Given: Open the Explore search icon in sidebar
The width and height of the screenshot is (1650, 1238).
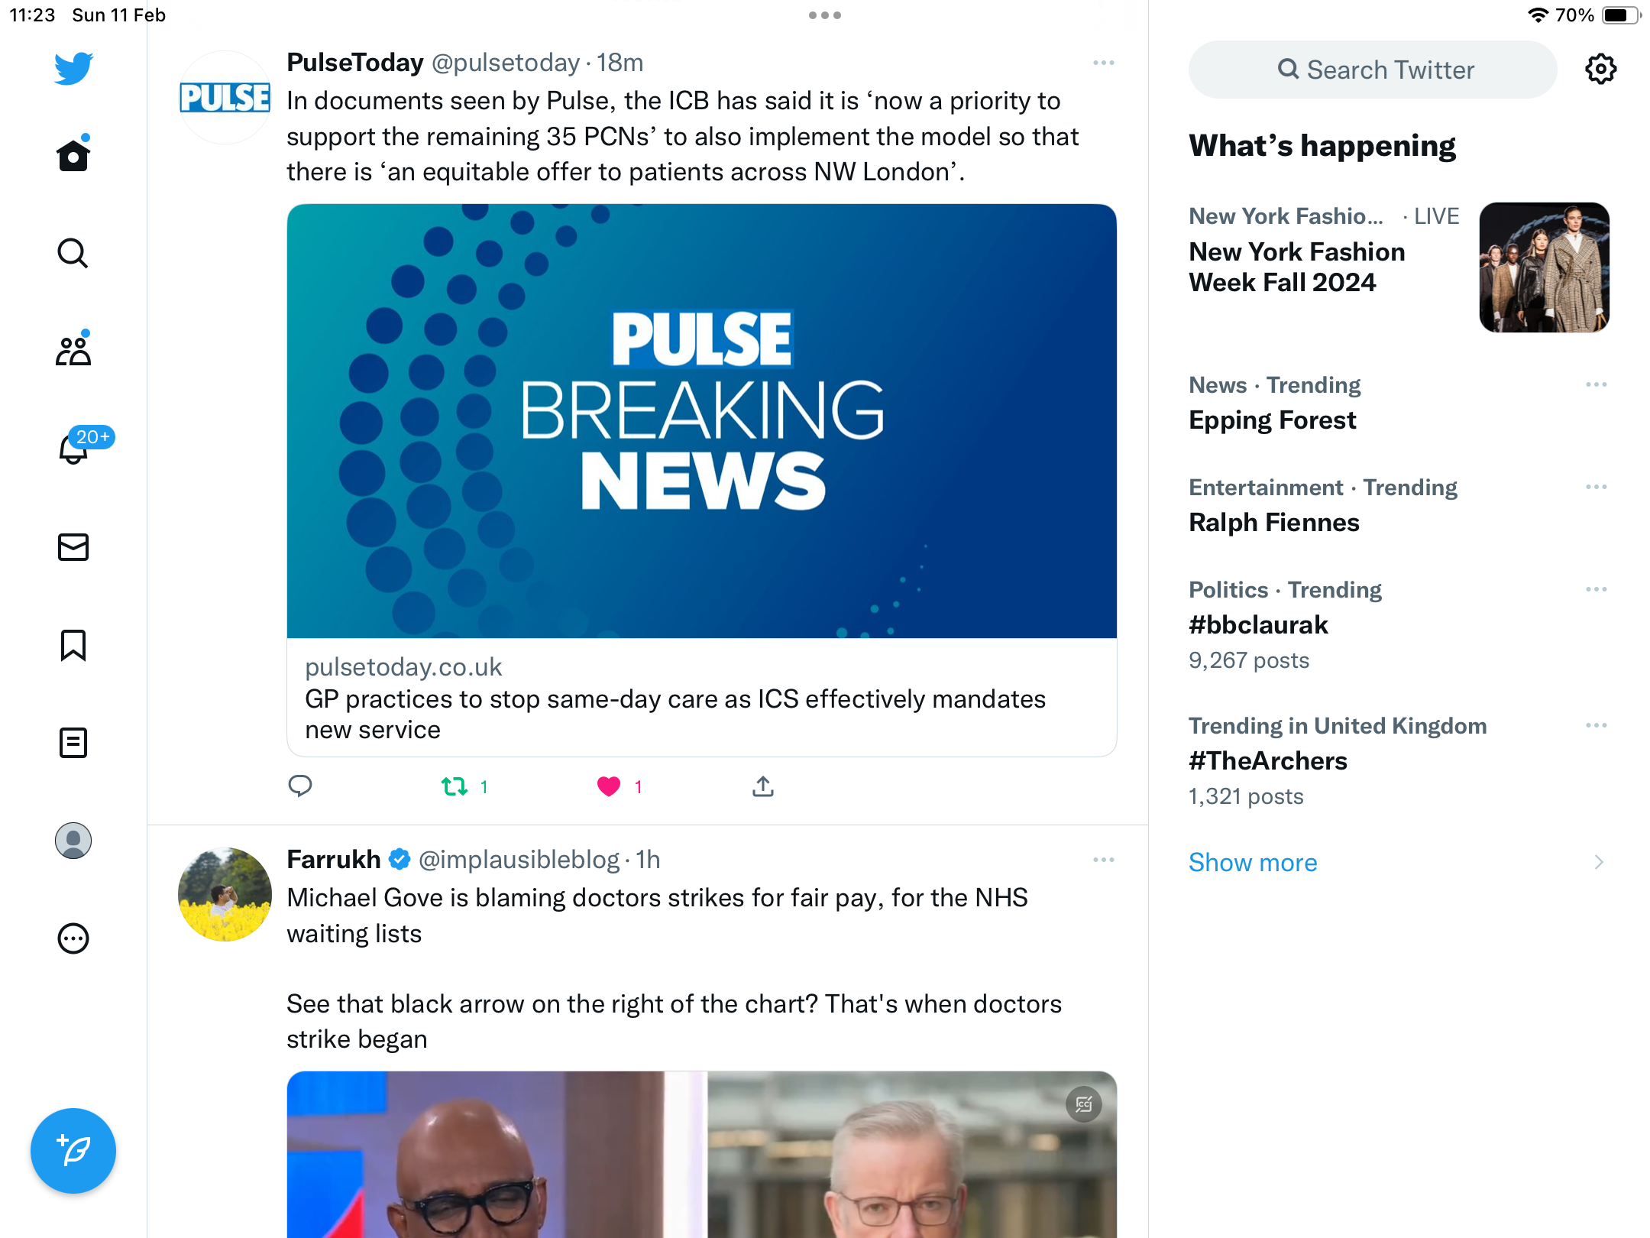Looking at the screenshot, I should pos(73,253).
